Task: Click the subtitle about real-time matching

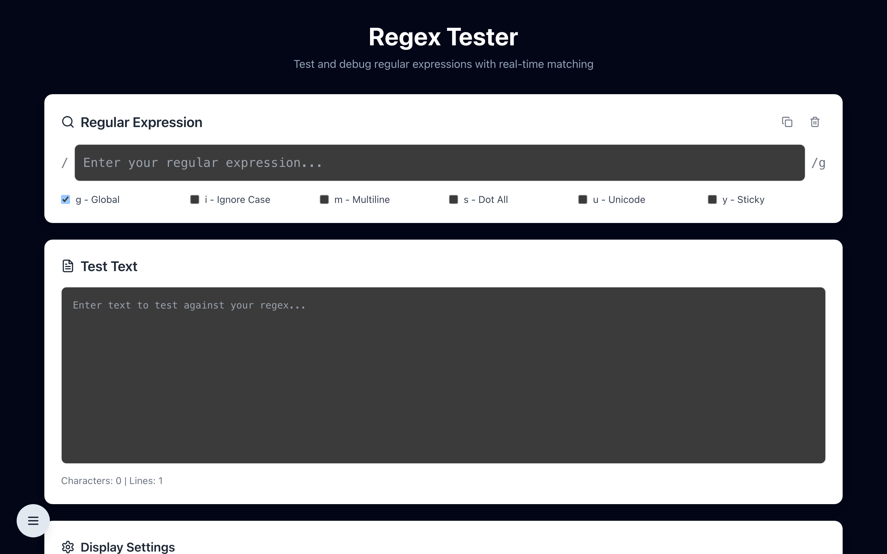Action: pos(443,64)
